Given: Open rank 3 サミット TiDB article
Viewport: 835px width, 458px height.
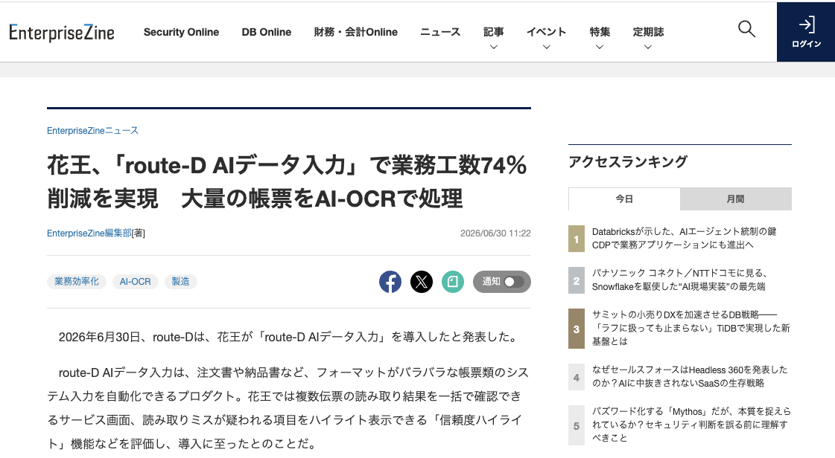Looking at the screenshot, I should click(x=691, y=328).
